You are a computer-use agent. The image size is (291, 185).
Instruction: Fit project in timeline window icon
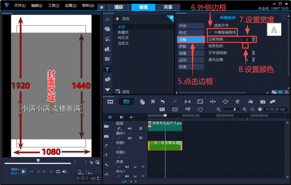click(x=252, y=110)
